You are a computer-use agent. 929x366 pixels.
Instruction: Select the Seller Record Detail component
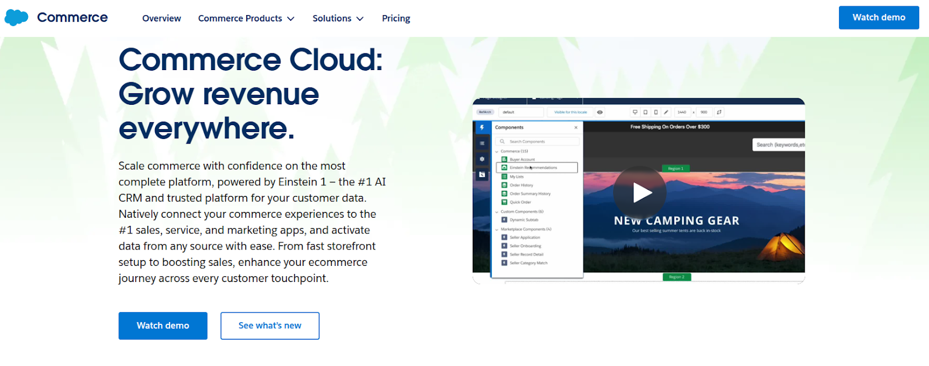523,254
